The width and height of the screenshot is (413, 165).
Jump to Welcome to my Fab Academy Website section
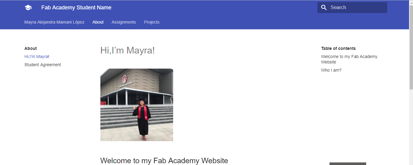349,59
